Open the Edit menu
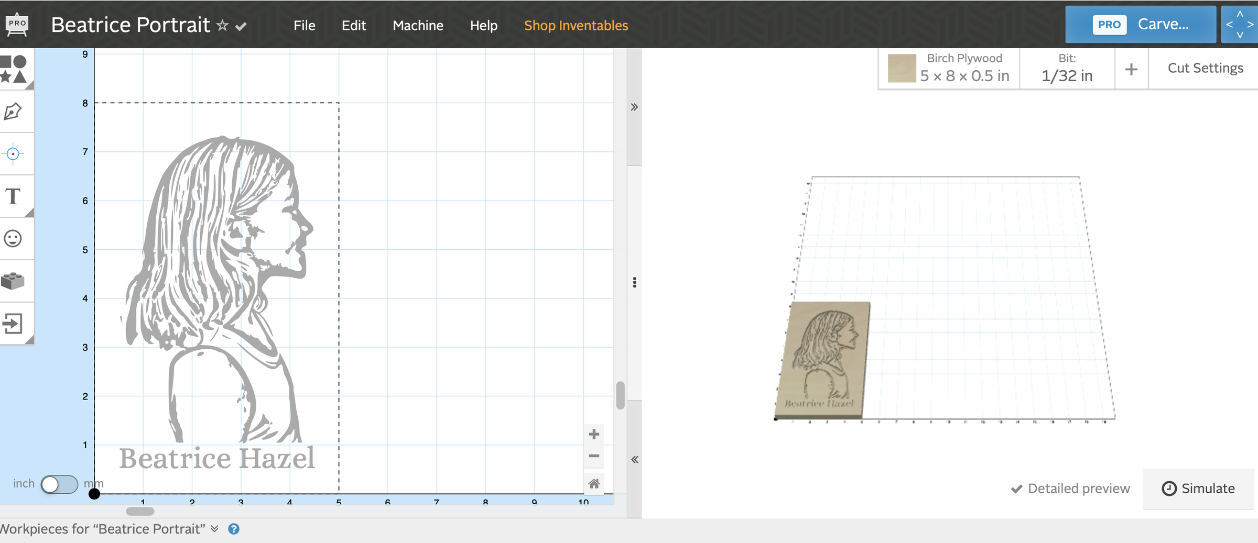The image size is (1258, 543). pos(354,25)
